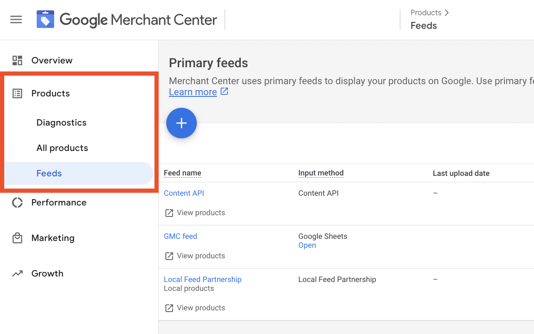Click Google Sheets input method cell

(323, 236)
